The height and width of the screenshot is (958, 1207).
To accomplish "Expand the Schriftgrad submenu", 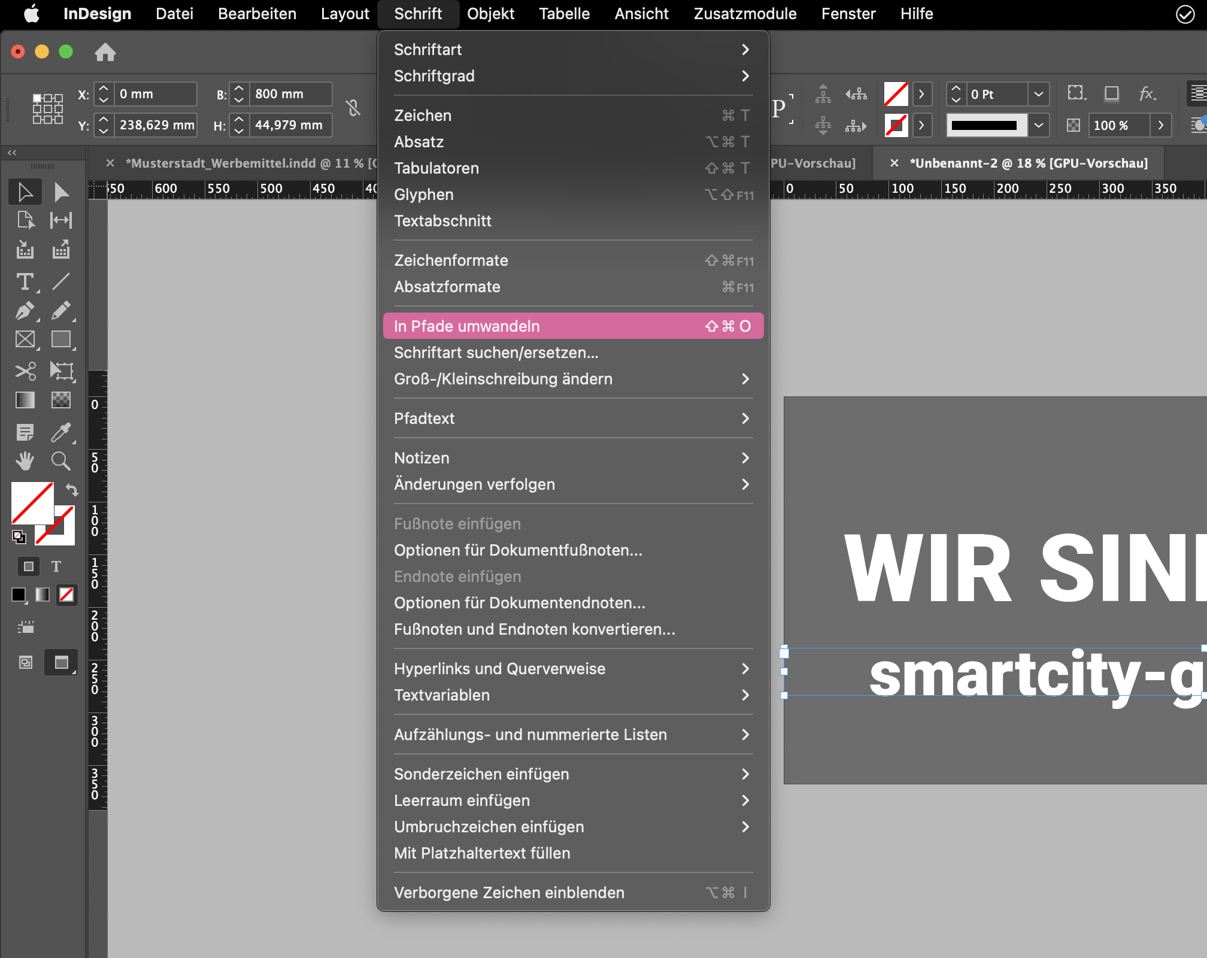I will (x=572, y=76).
